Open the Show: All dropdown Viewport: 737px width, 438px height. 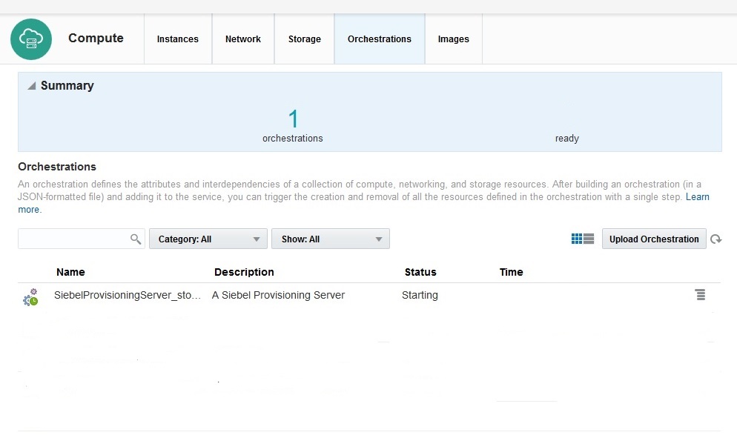coord(330,239)
